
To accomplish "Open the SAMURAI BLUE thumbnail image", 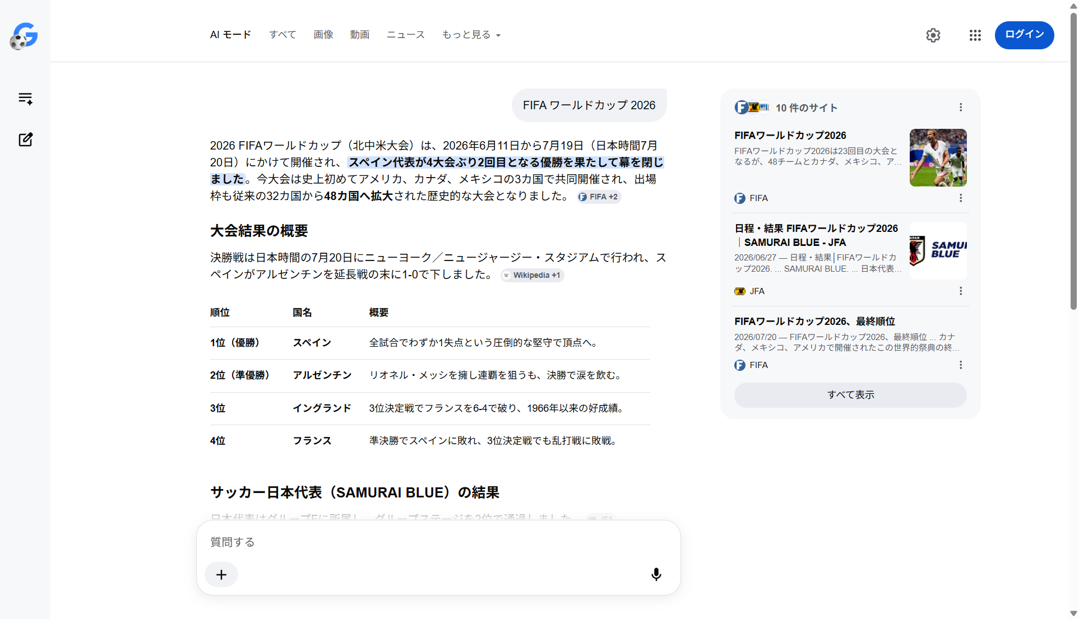I will 938,250.
